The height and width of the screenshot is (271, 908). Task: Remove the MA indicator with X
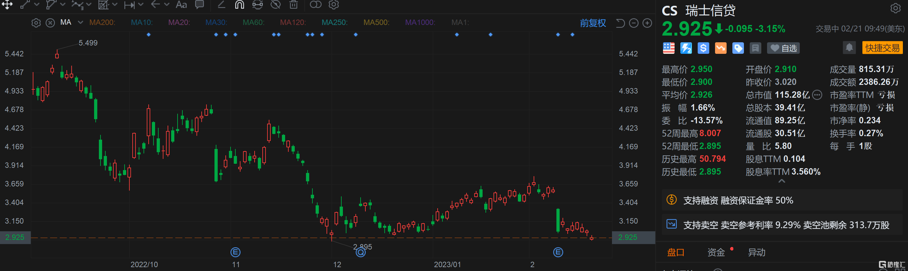click(x=50, y=23)
